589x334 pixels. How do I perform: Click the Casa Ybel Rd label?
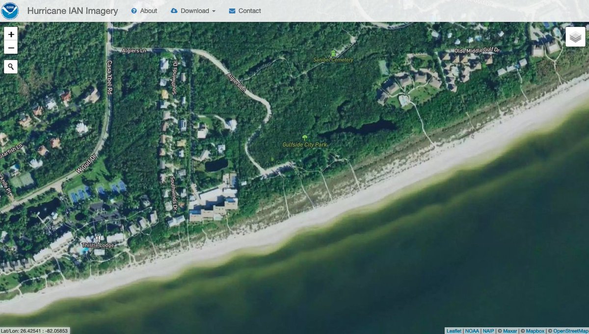click(110, 77)
